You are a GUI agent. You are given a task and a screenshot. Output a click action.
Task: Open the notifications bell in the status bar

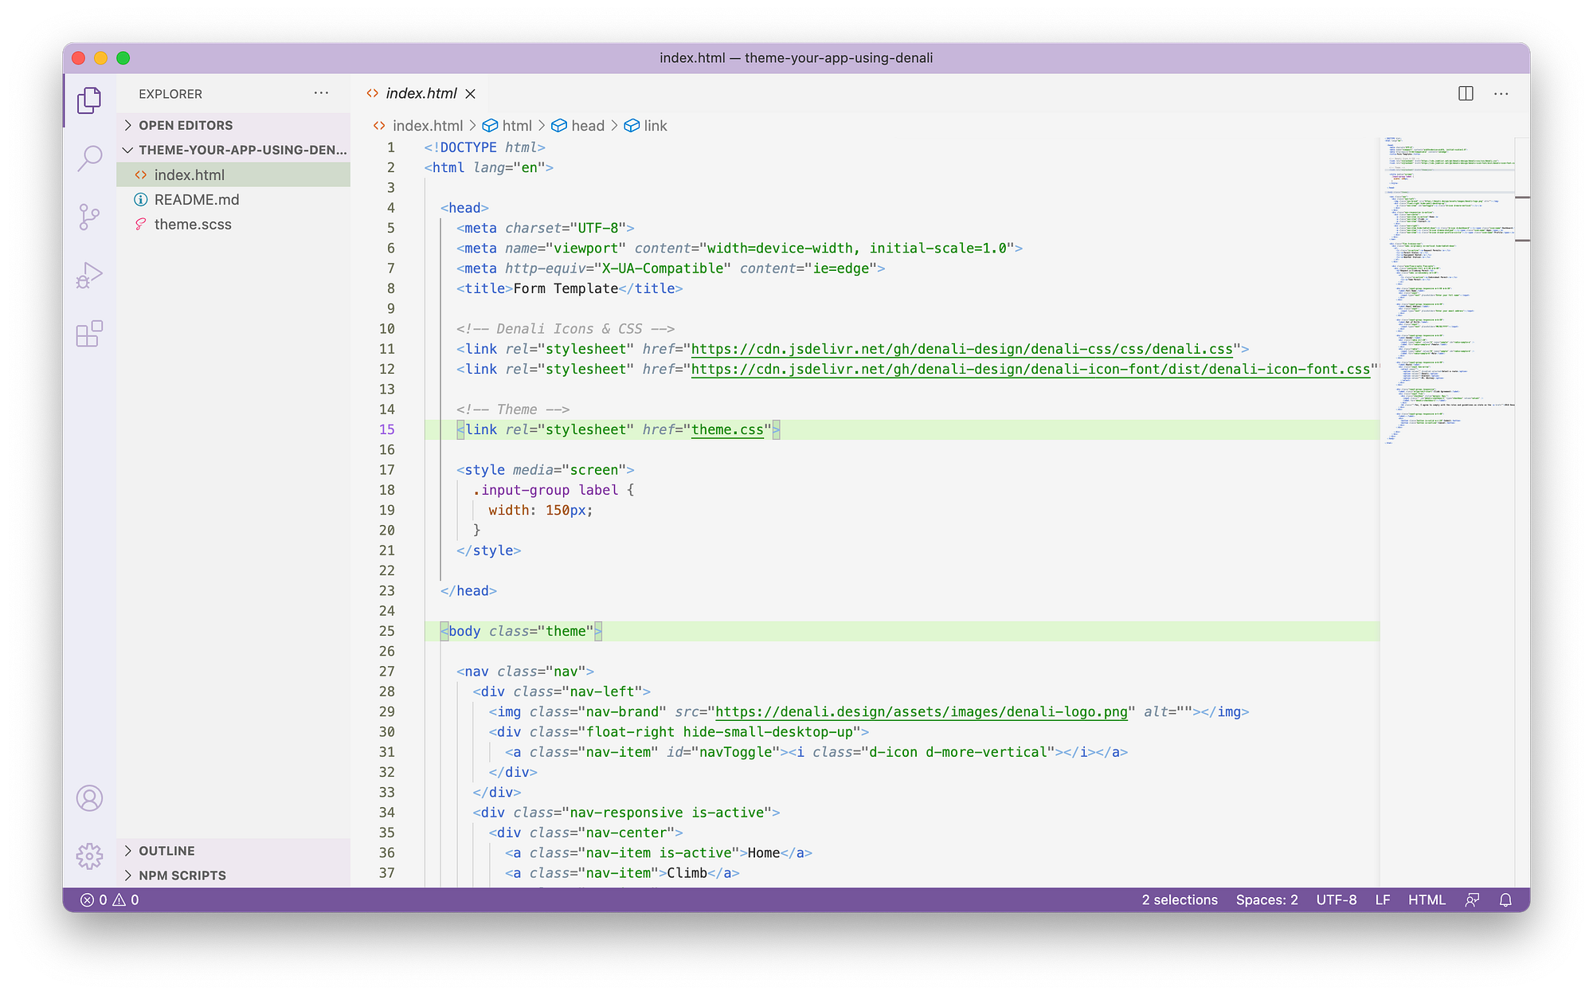pos(1505,899)
